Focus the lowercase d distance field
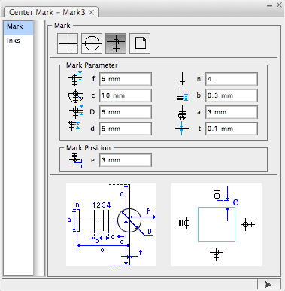285x291 pixels. [126, 129]
